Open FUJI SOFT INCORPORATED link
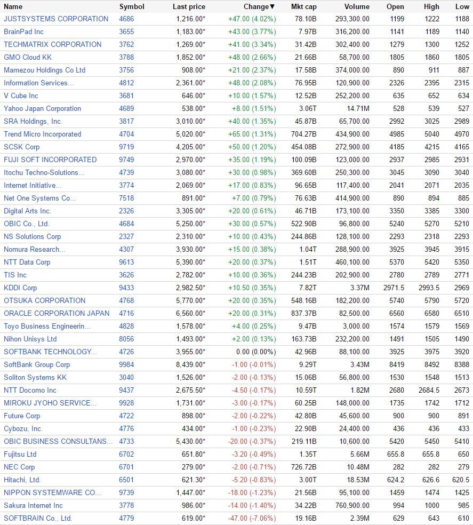The width and height of the screenshot is (473, 525). pos(50,160)
